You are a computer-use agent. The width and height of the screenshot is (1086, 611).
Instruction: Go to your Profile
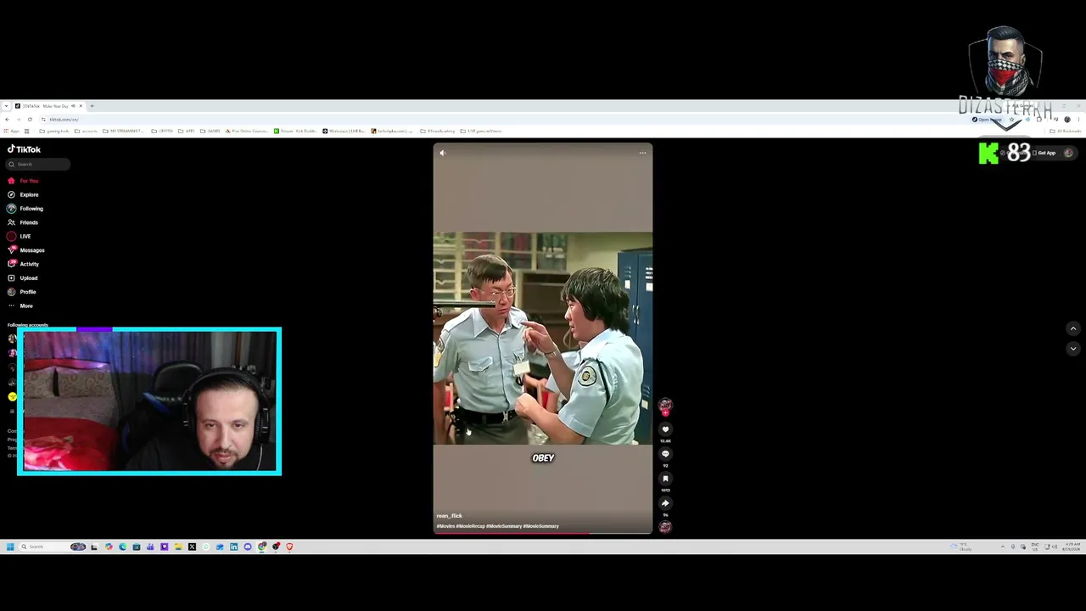(22, 292)
